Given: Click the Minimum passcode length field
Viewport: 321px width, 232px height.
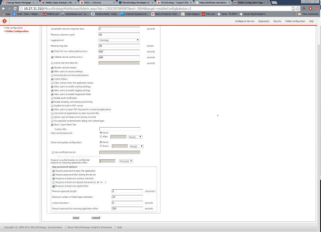Looking at the screenshot, I should click(x=127, y=191).
